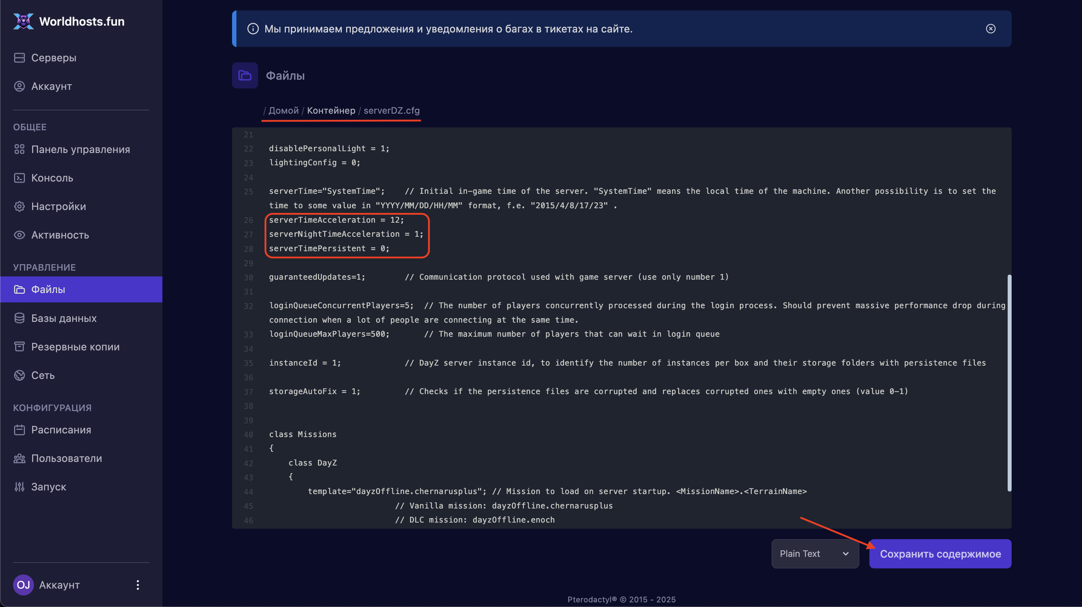1082x607 pixels.
Task: Click the Базы данных database icon
Action: pos(19,318)
